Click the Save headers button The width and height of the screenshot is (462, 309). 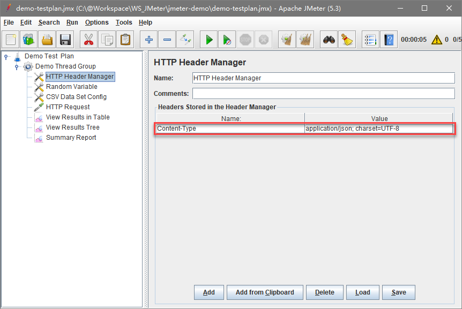(399, 292)
